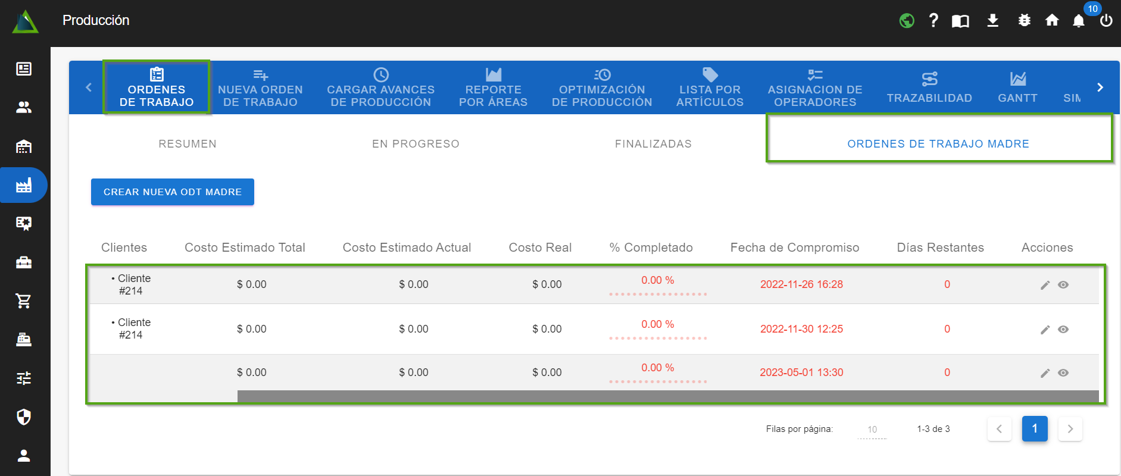Open the documentation book icon

[x=960, y=21]
